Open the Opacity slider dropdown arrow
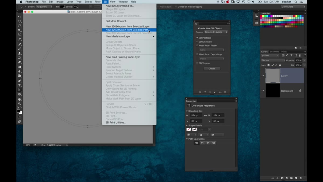 (304, 60)
